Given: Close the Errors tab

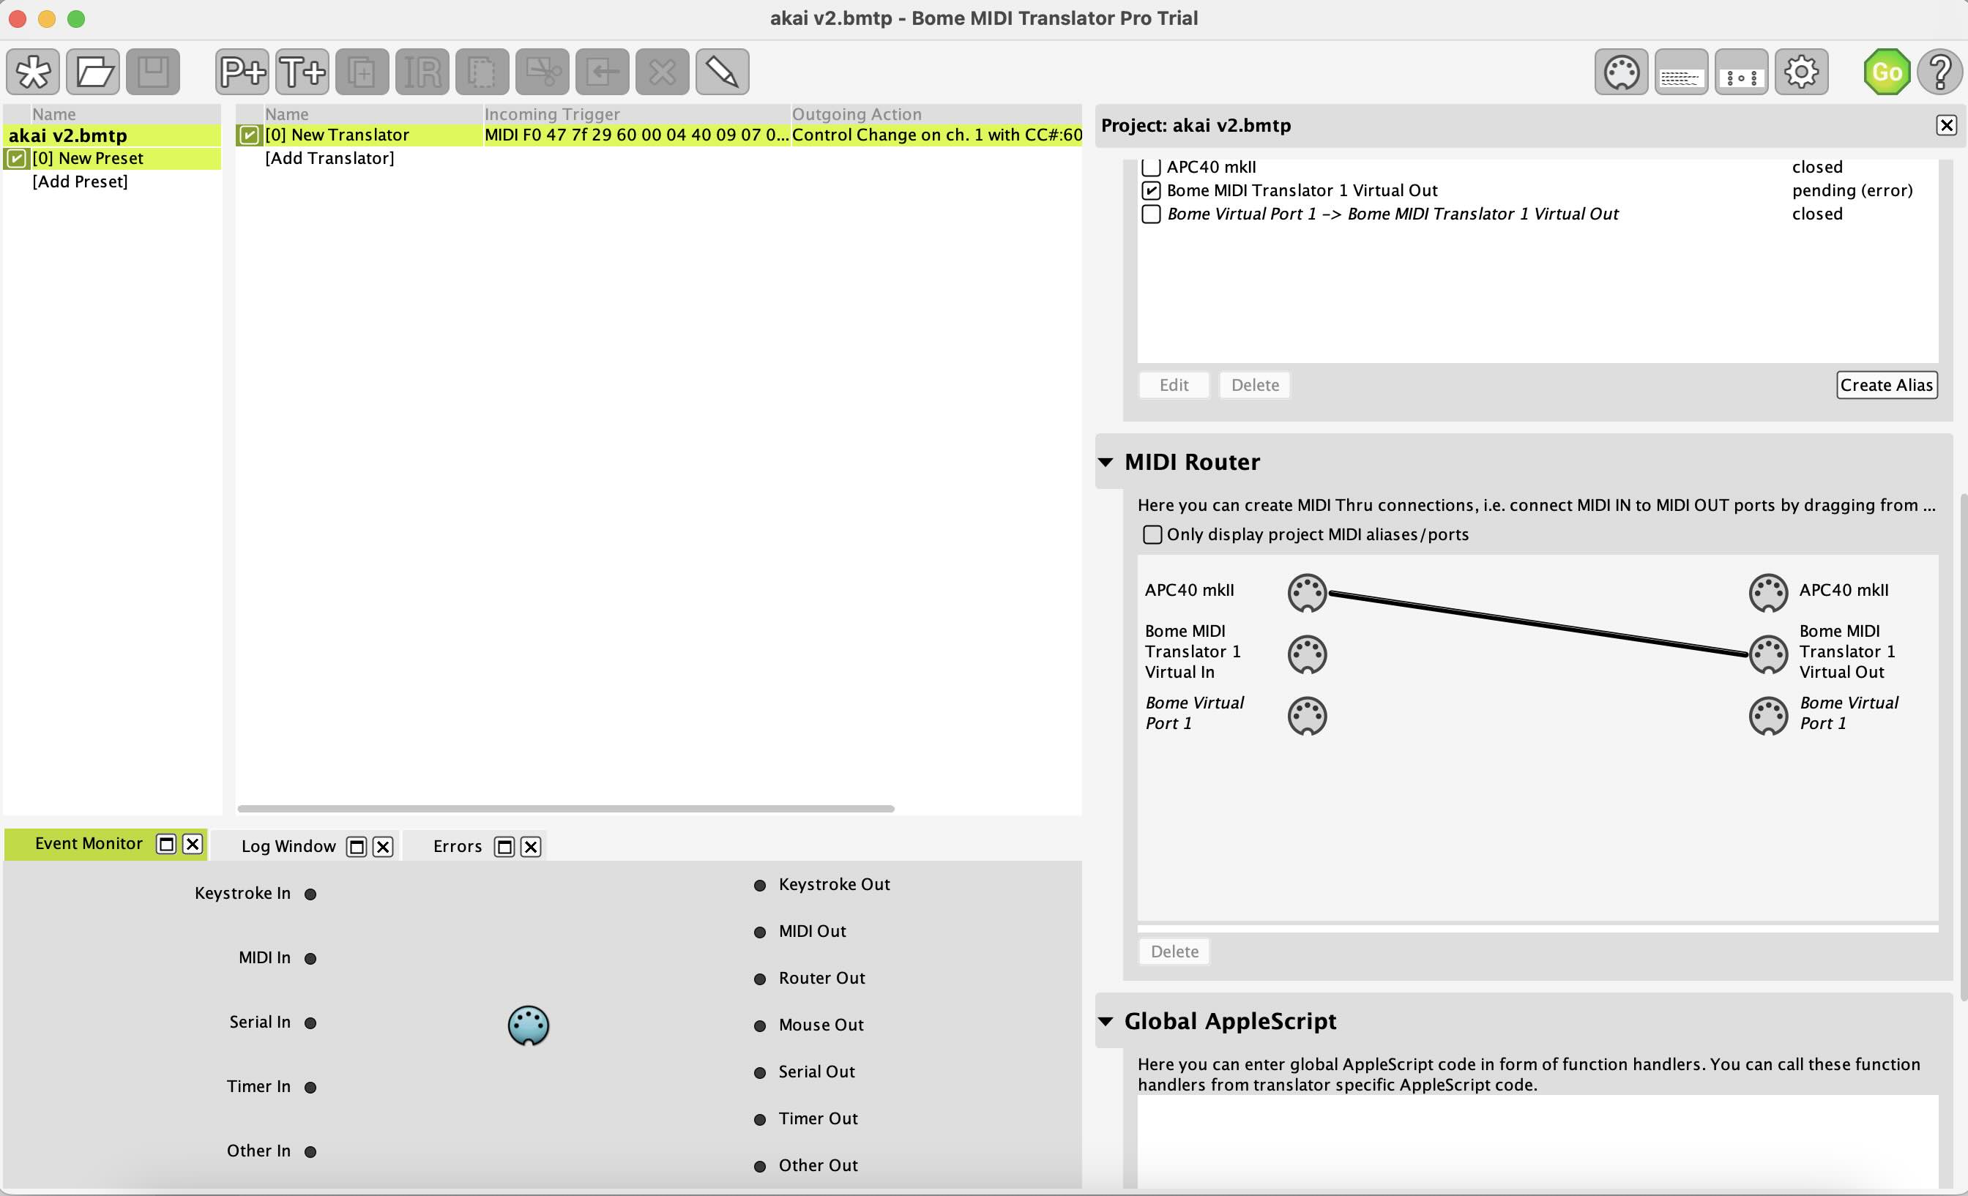Looking at the screenshot, I should pyautogui.click(x=531, y=846).
